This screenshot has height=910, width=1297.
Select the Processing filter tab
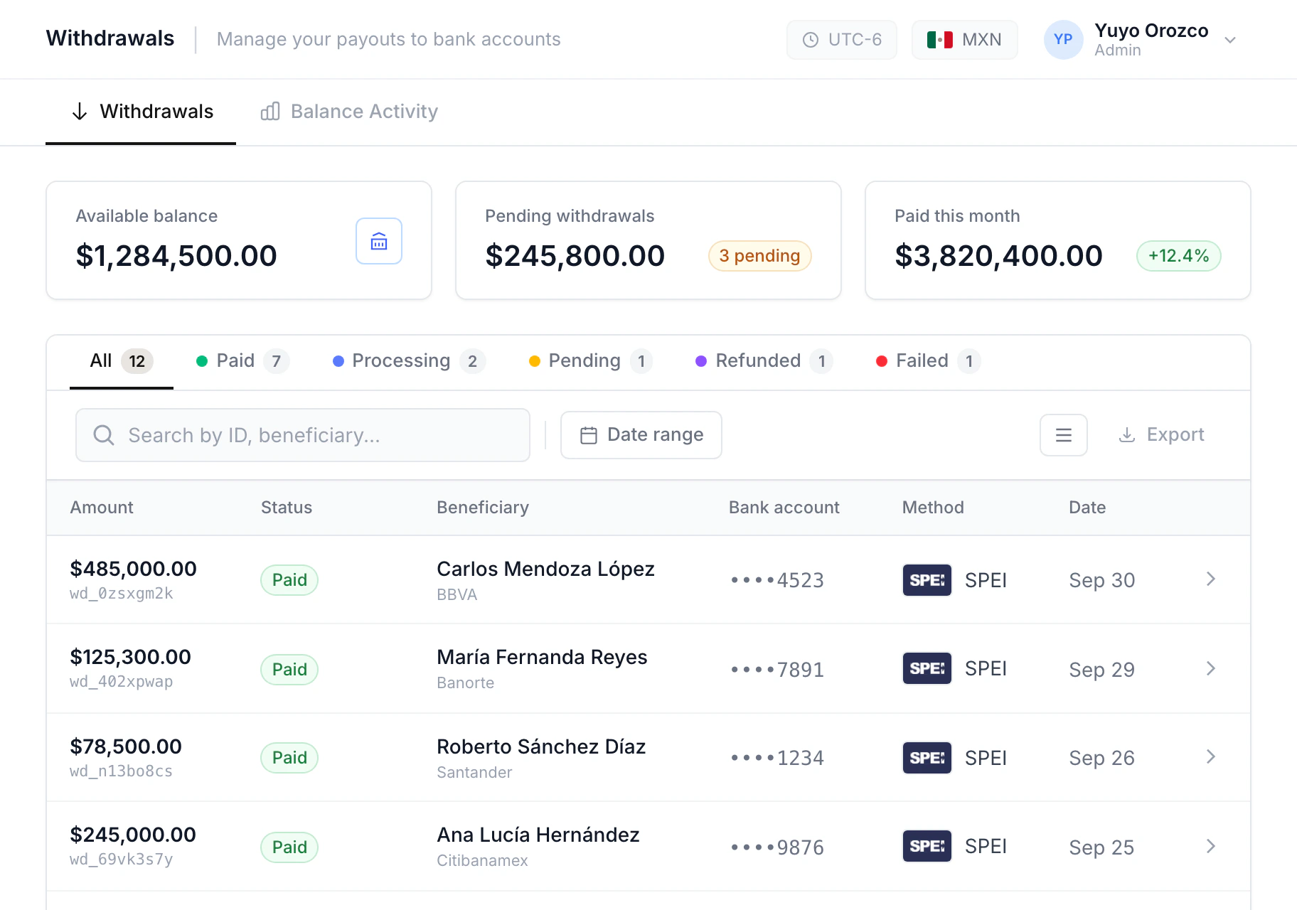tap(409, 361)
